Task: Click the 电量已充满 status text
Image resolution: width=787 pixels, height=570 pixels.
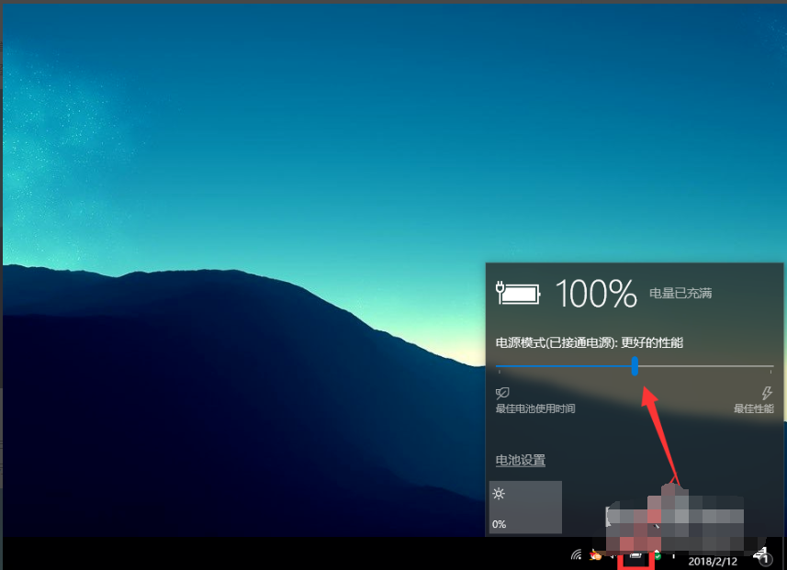Action: click(x=680, y=294)
